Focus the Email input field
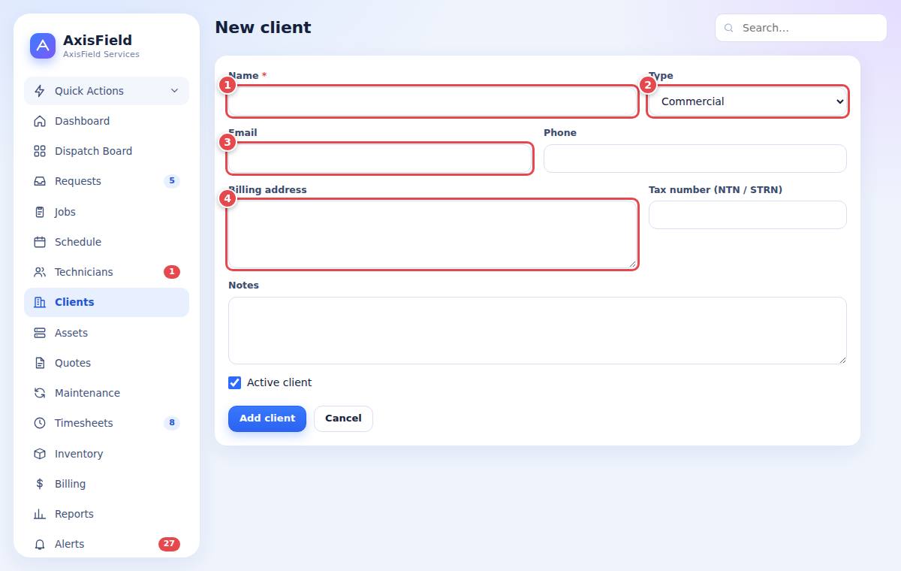 380,159
